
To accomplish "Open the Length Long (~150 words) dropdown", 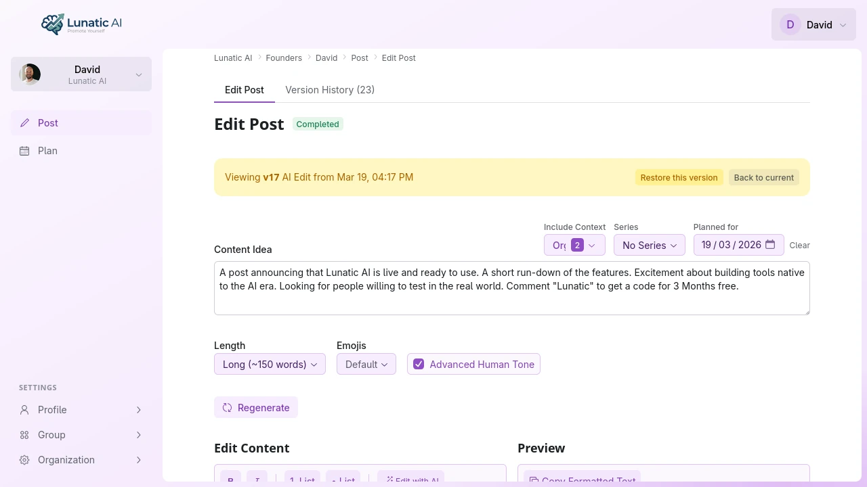I will click(x=270, y=364).
